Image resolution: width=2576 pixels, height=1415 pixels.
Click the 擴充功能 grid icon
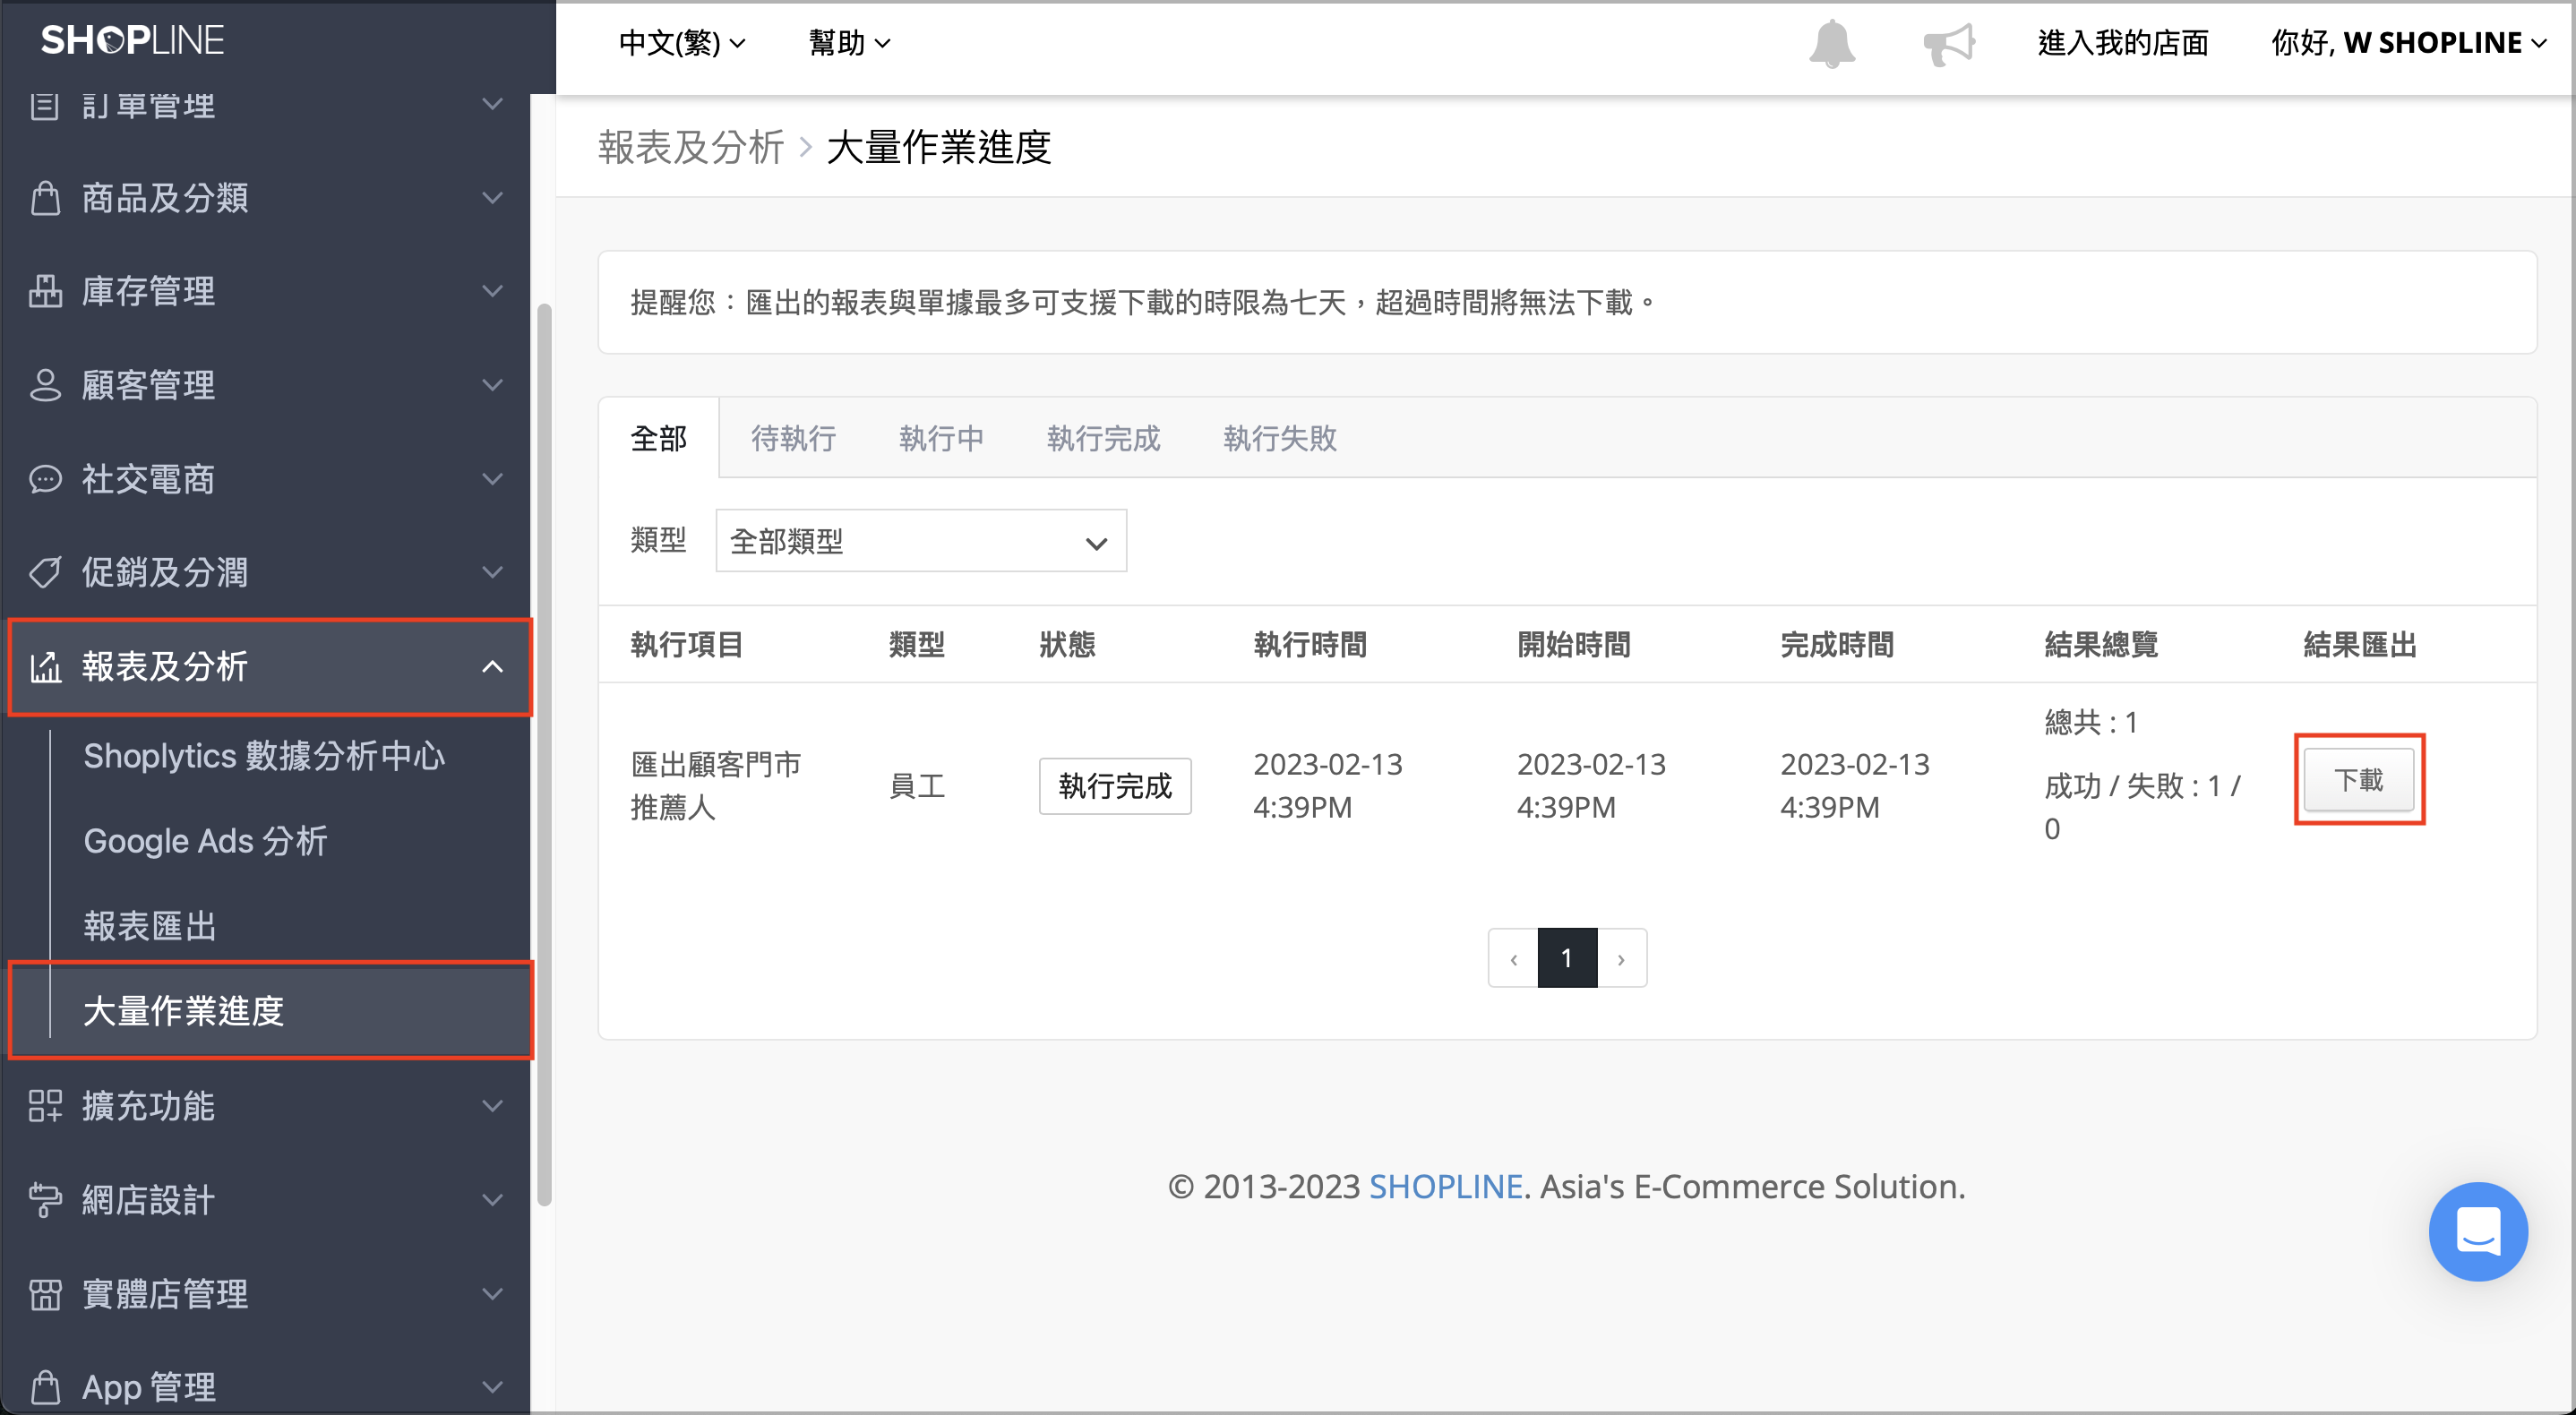pos(45,1106)
